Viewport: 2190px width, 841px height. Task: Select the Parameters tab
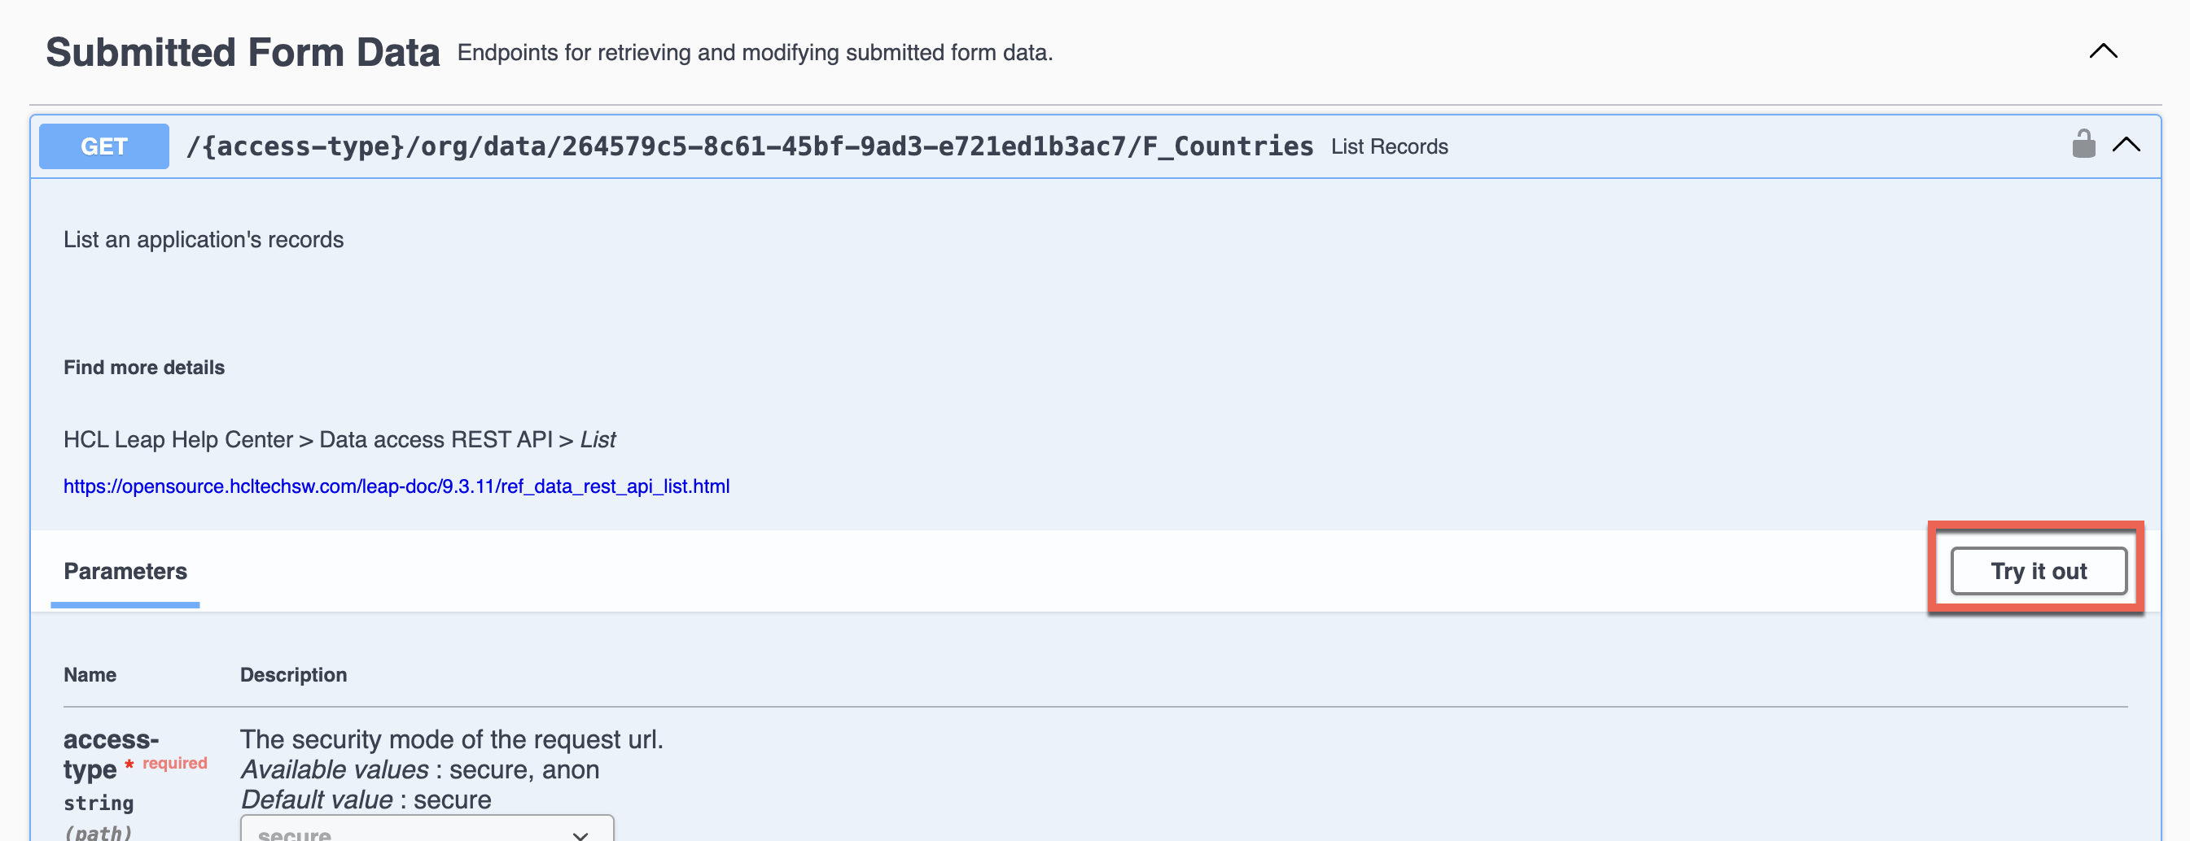[125, 572]
